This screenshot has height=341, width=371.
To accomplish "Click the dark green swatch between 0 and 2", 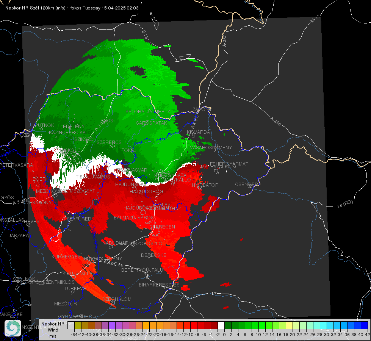I will (x=228, y=325).
